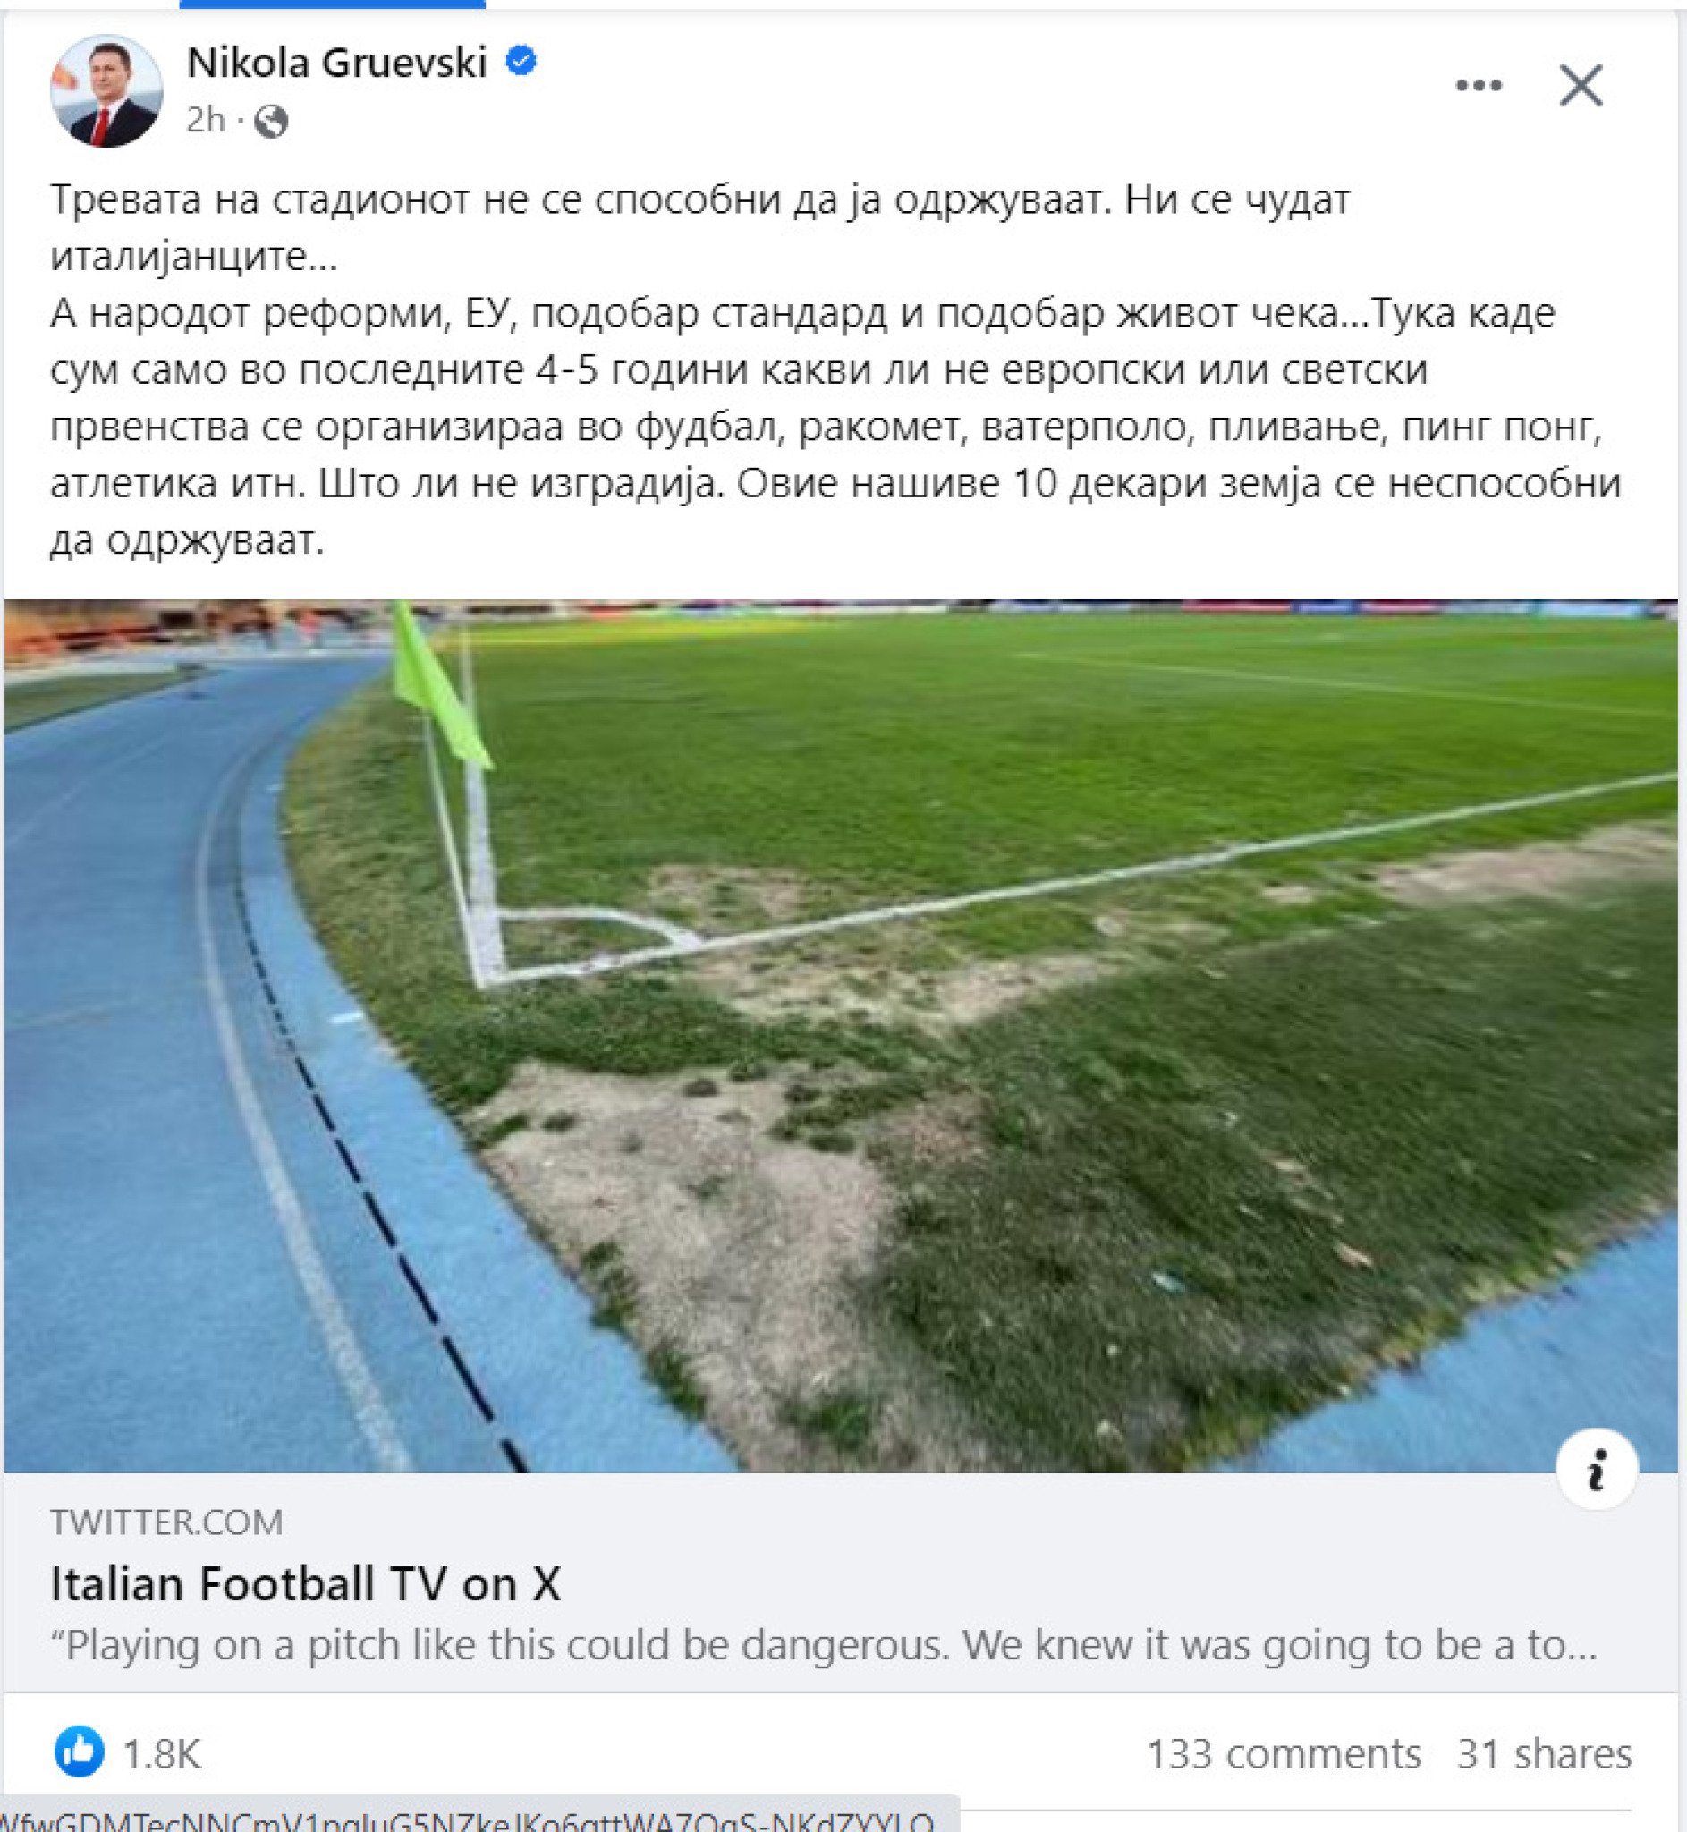
Task: Open the three-dot post options menu
Action: tap(1478, 86)
